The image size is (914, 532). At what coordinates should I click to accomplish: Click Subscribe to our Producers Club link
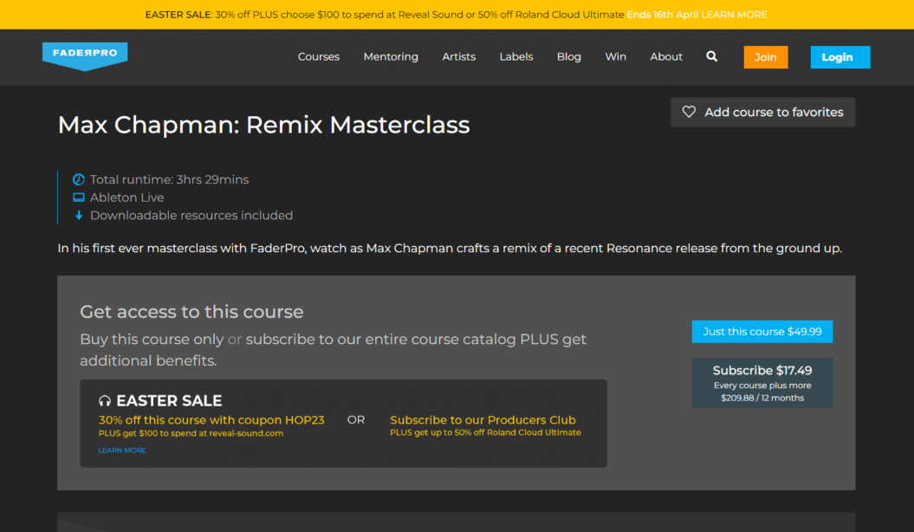pyautogui.click(x=483, y=420)
